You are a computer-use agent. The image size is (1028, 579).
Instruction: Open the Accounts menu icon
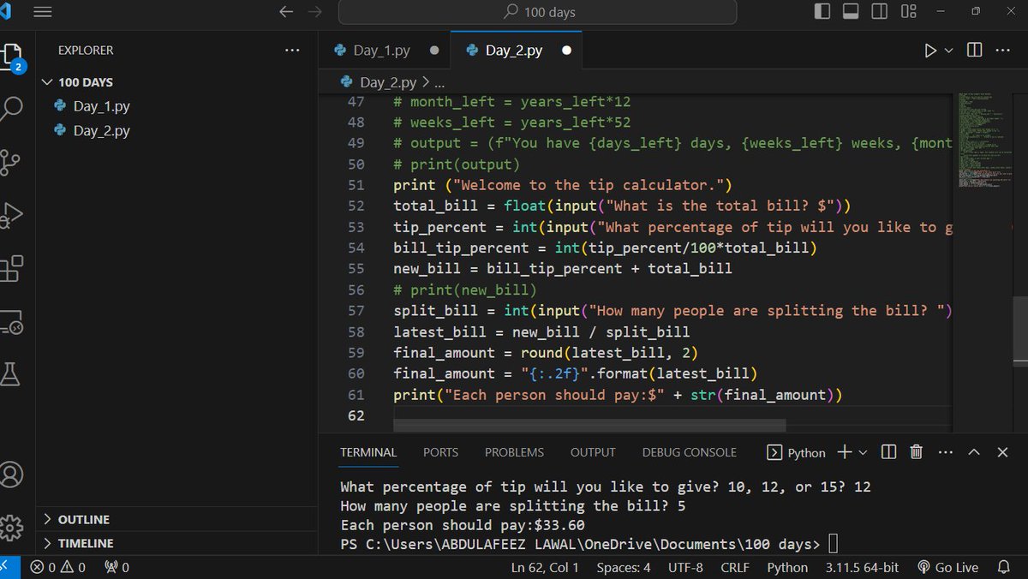coord(12,475)
